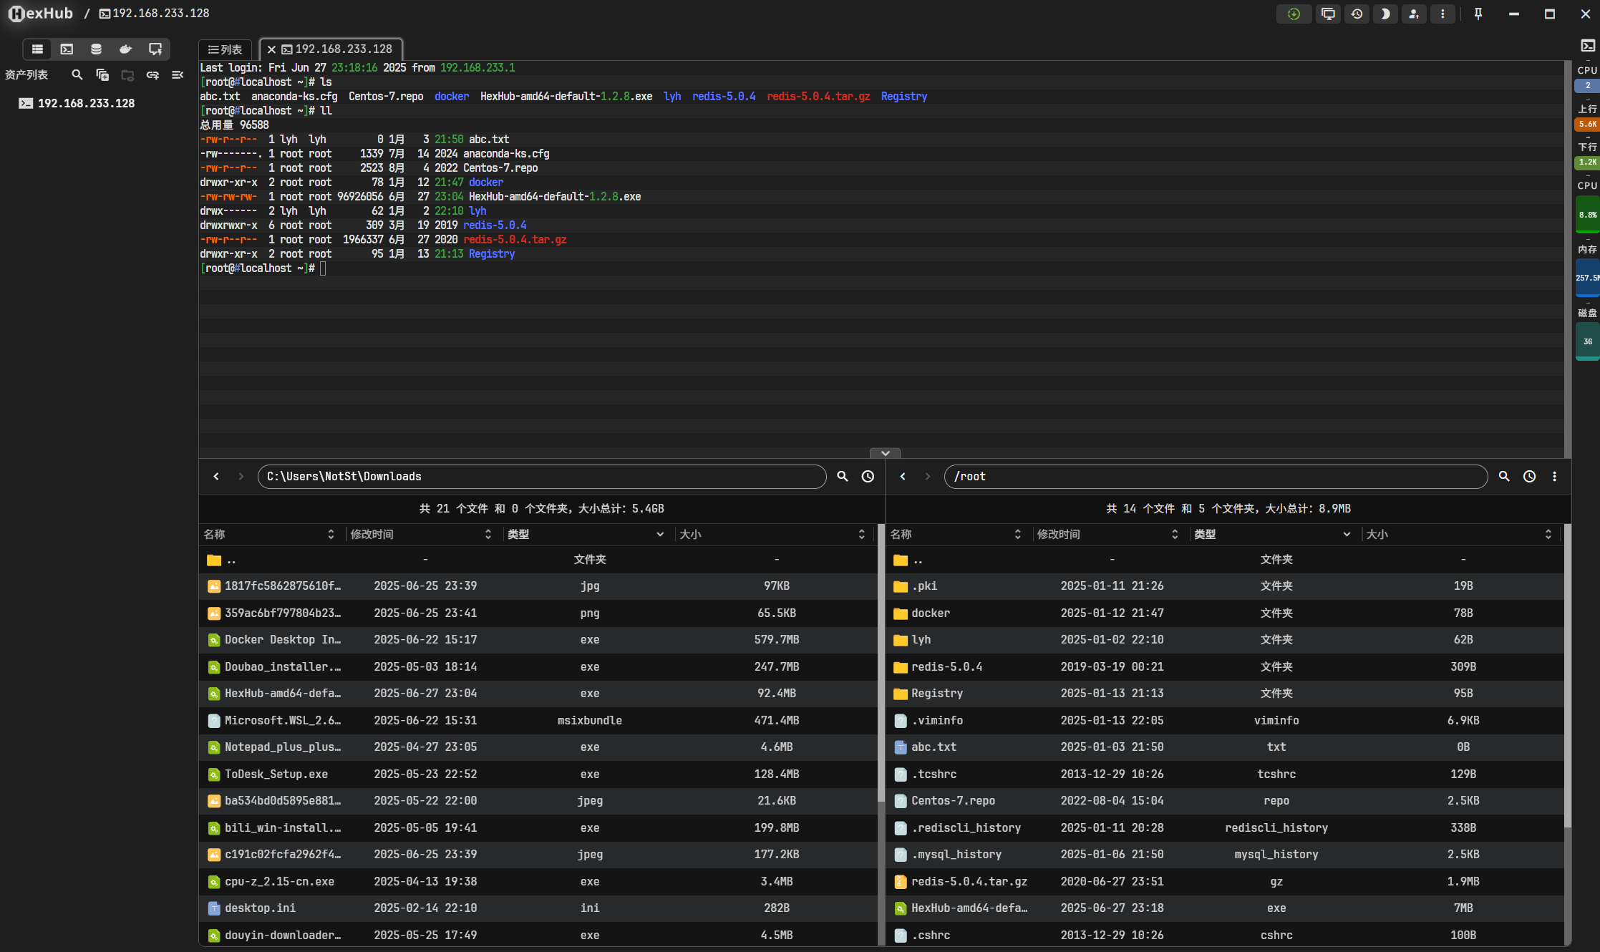
Task: Collapse the file transfer panel chevron
Action: 885,453
